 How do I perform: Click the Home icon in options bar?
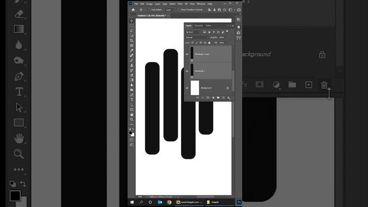click(133, 10)
